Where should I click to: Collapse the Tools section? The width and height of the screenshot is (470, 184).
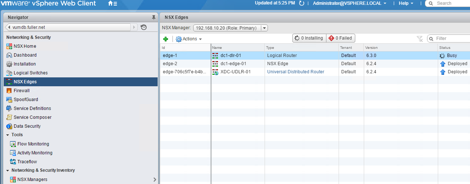tap(8, 135)
